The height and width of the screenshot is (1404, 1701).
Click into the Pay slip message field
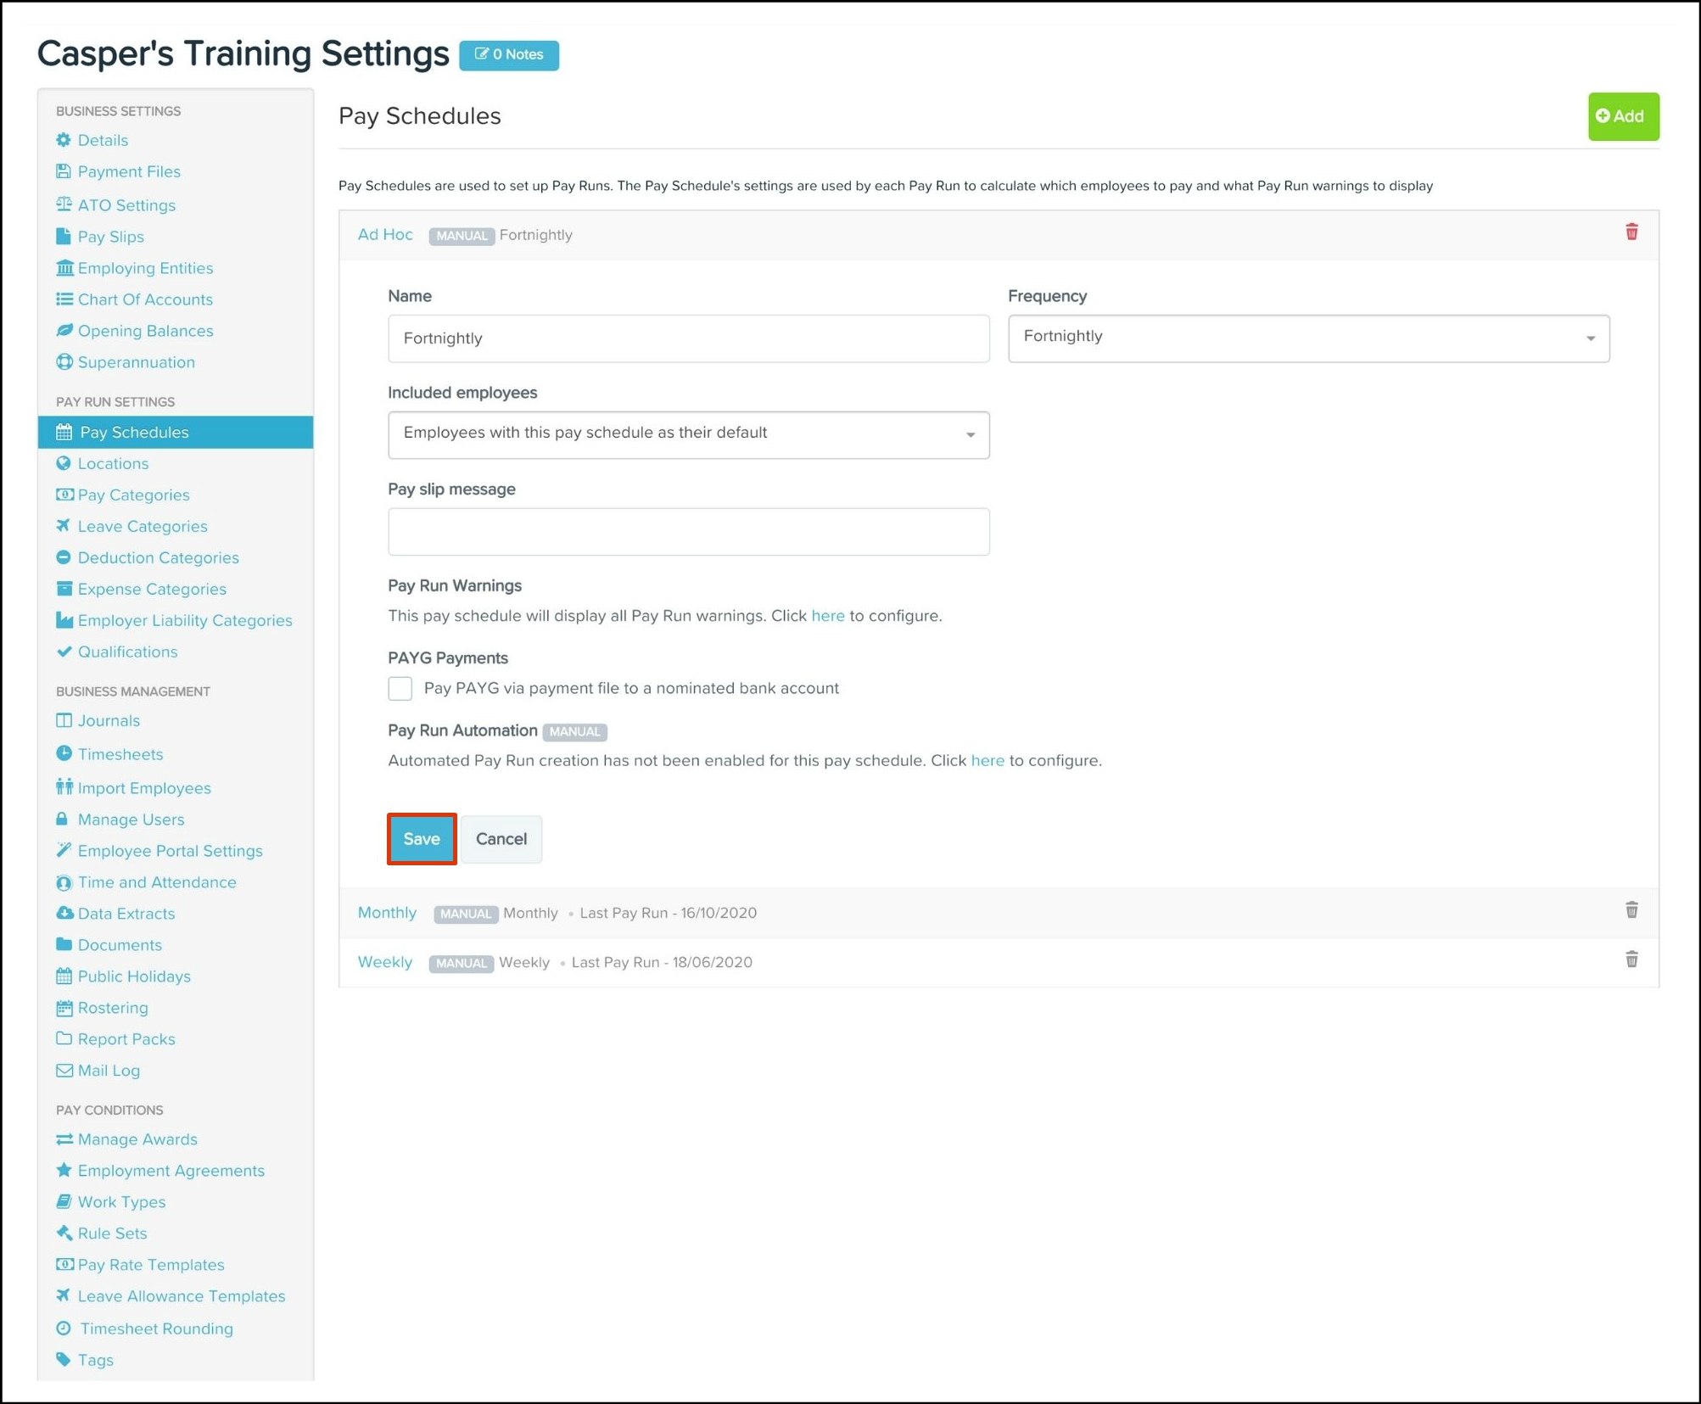click(x=688, y=531)
